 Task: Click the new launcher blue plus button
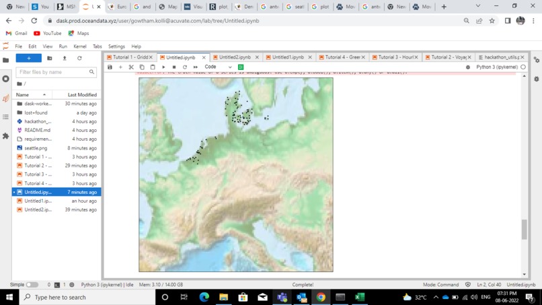(x=29, y=58)
